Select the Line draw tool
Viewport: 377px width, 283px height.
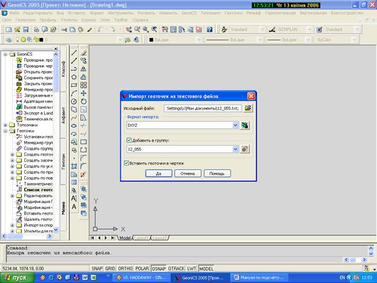click(74, 53)
